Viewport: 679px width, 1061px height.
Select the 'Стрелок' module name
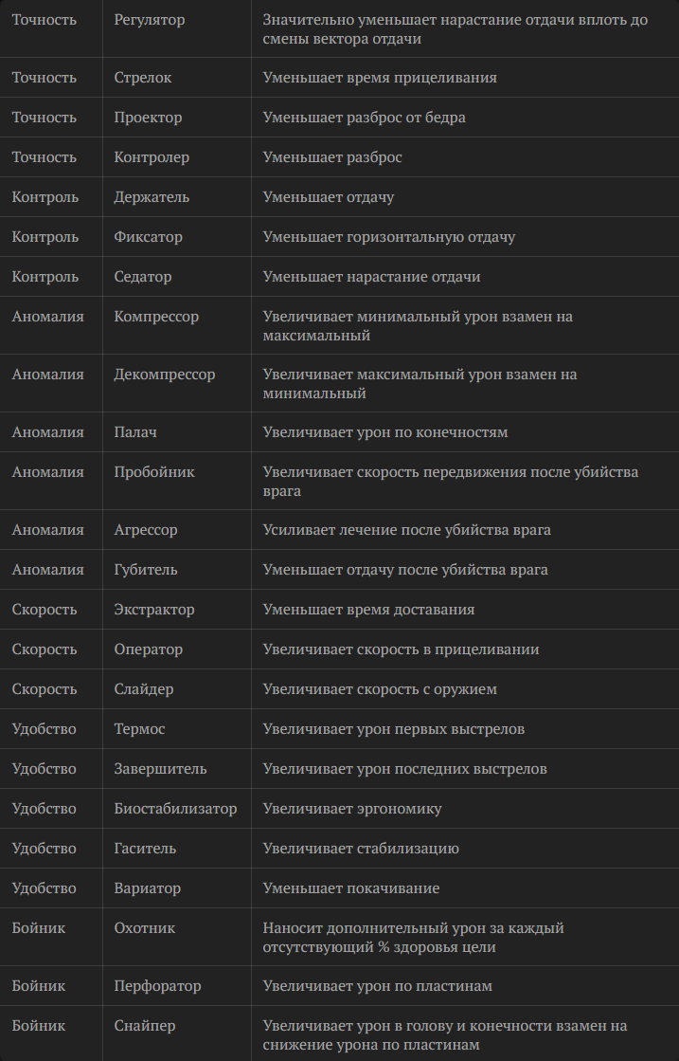[143, 78]
